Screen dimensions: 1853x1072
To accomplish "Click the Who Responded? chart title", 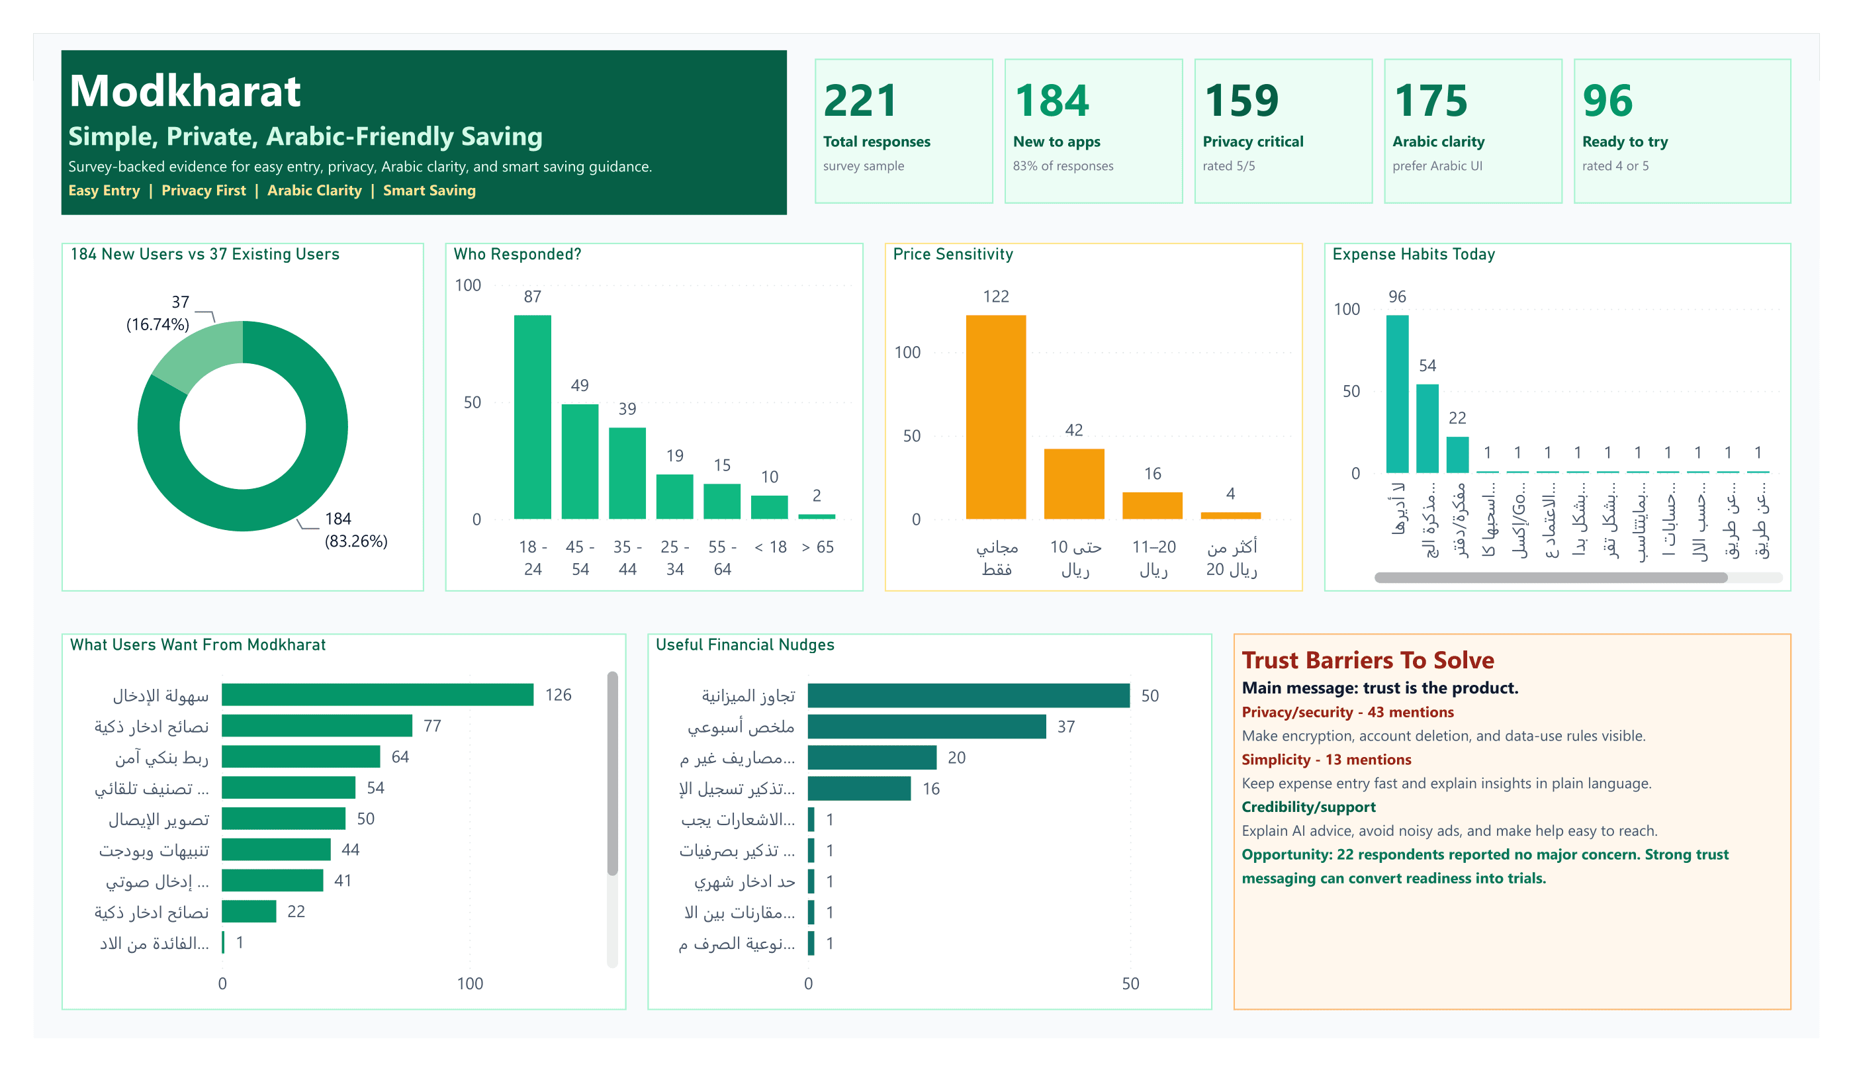I will click(x=517, y=254).
